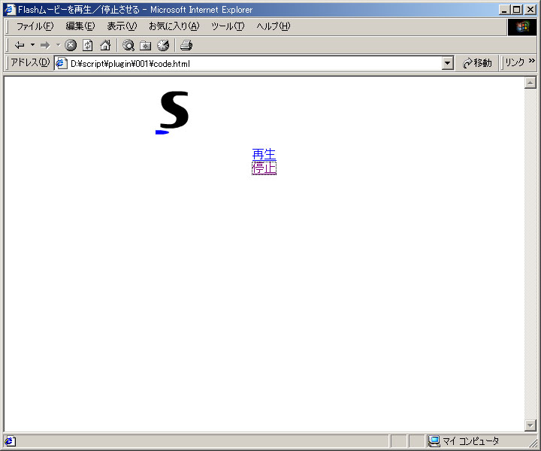This screenshot has width=541, height=451.
Task: Click the page icon in address bar
Action: pyautogui.click(x=61, y=63)
